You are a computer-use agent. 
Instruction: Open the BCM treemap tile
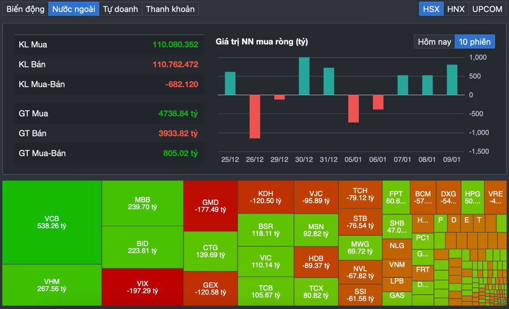[423, 197]
